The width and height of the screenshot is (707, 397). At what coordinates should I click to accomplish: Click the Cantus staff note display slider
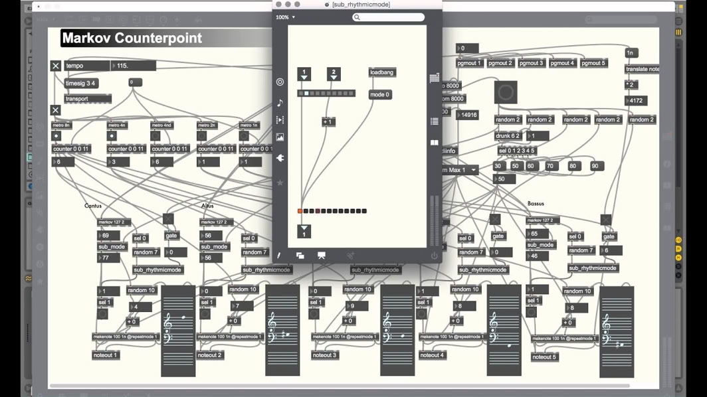click(x=178, y=330)
